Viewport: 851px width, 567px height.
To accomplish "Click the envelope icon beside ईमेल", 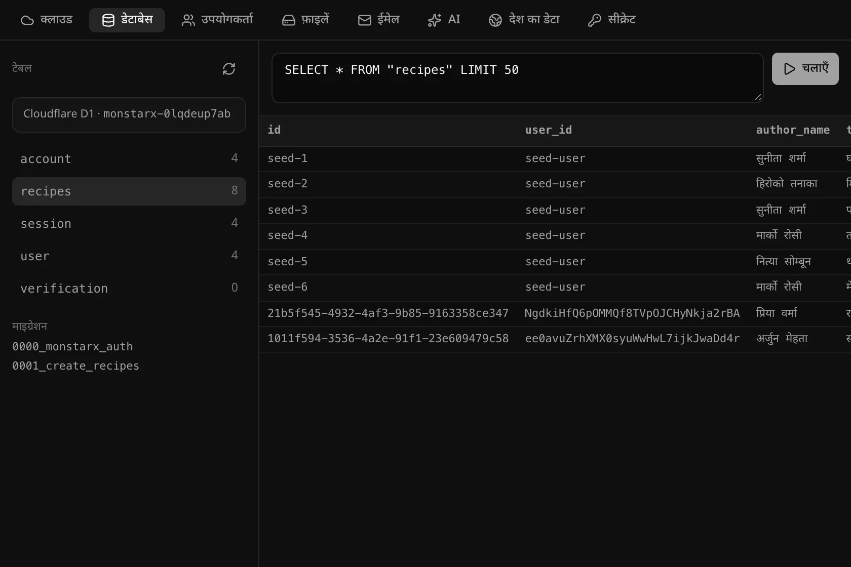I will 365,20.
